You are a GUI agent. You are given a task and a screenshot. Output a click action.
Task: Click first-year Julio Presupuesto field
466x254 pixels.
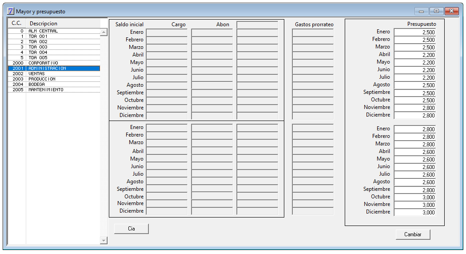click(x=414, y=78)
